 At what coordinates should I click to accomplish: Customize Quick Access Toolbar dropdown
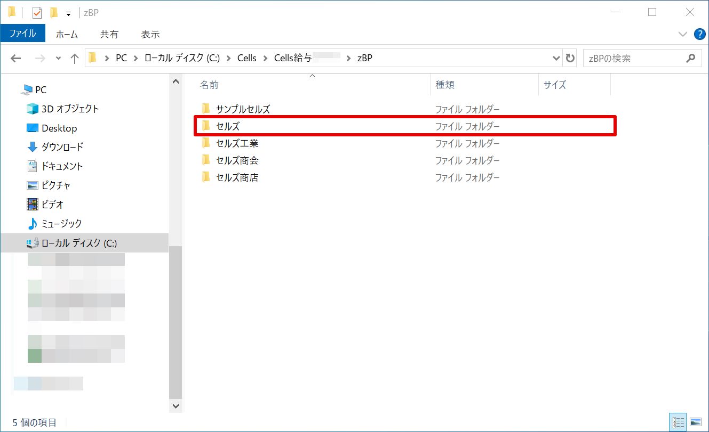(x=68, y=13)
